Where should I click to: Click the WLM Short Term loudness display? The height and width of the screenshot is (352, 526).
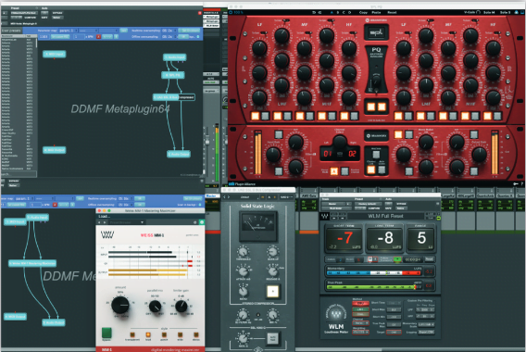click(x=344, y=239)
